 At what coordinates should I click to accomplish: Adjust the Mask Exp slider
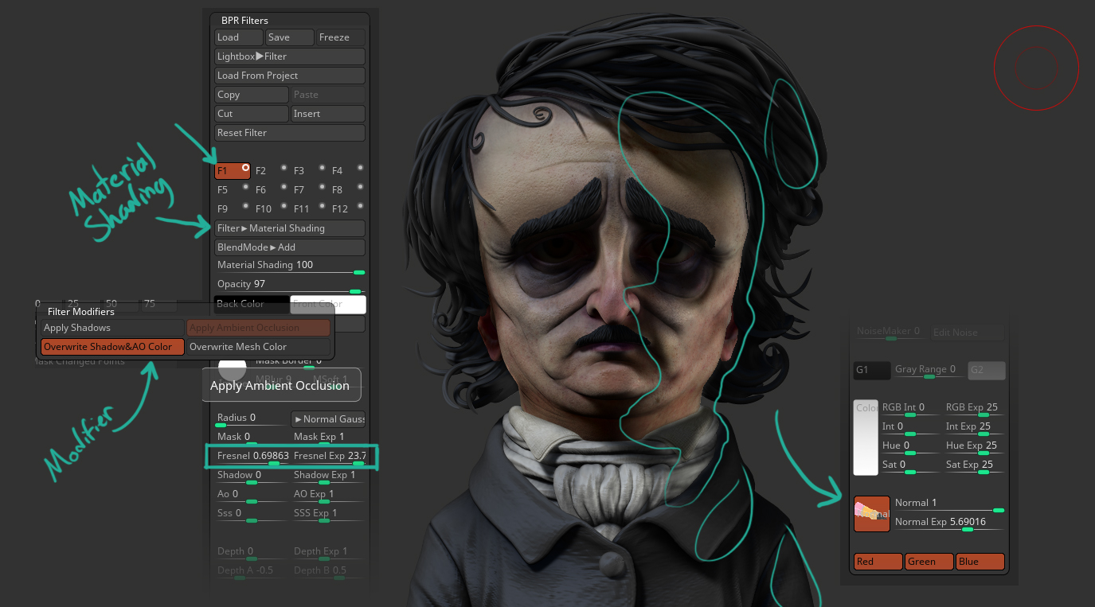pos(328,438)
